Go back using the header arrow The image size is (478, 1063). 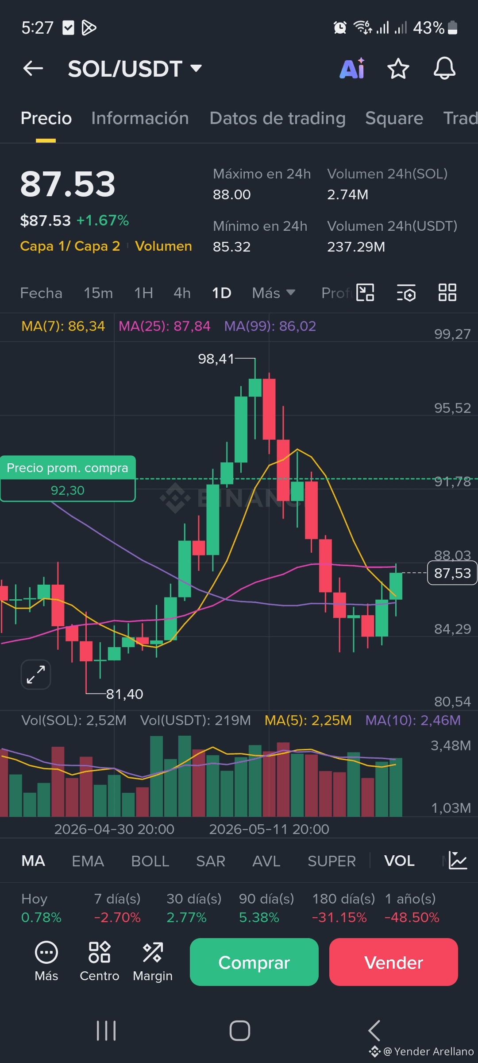click(x=33, y=69)
